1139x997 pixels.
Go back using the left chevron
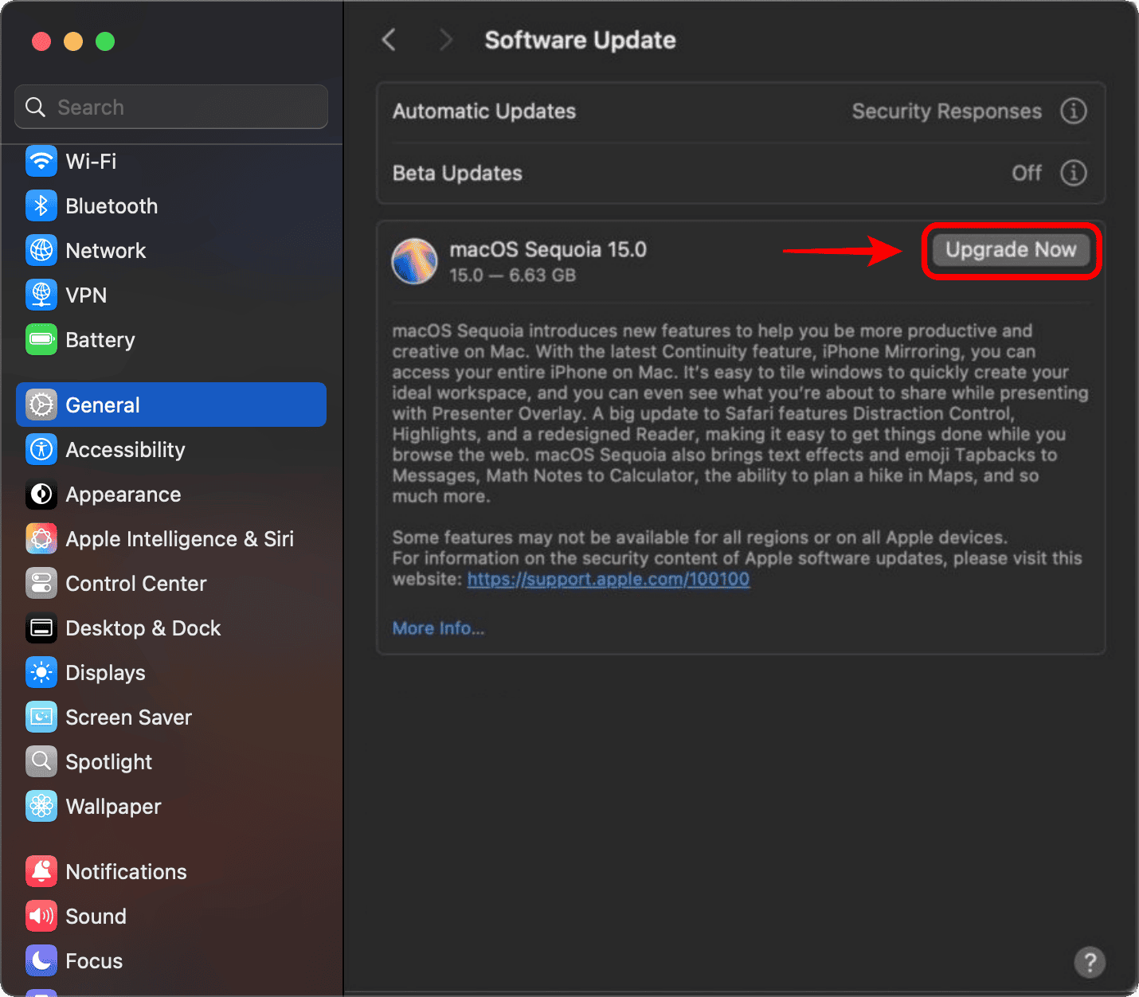389,40
